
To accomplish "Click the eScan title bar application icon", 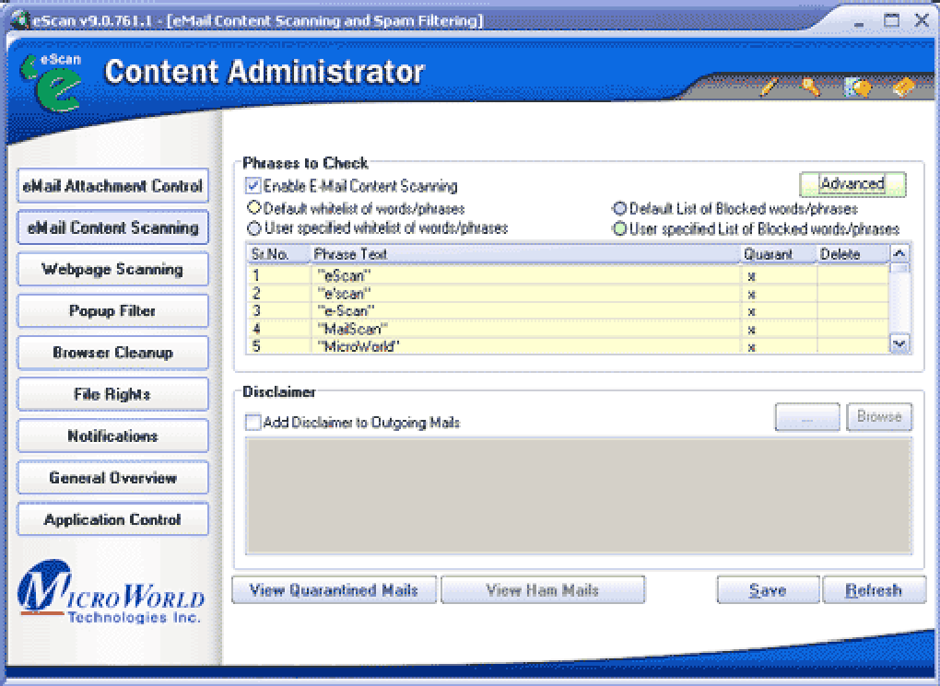I will click(20, 20).
